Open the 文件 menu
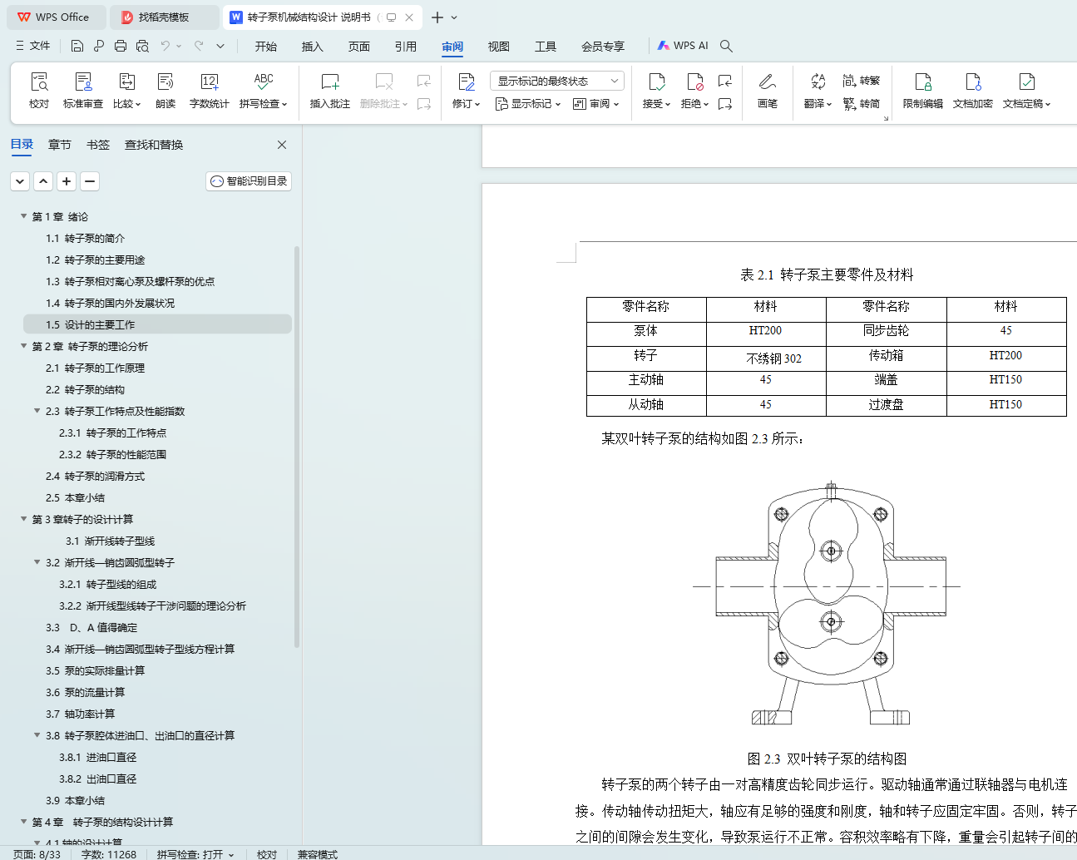 pyautogui.click(x=32, y=46)
